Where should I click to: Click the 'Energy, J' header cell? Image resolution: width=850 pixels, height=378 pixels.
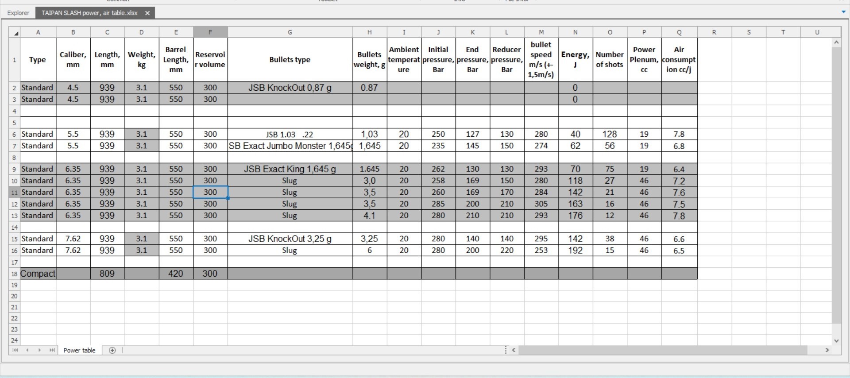(x=576, y=60)
